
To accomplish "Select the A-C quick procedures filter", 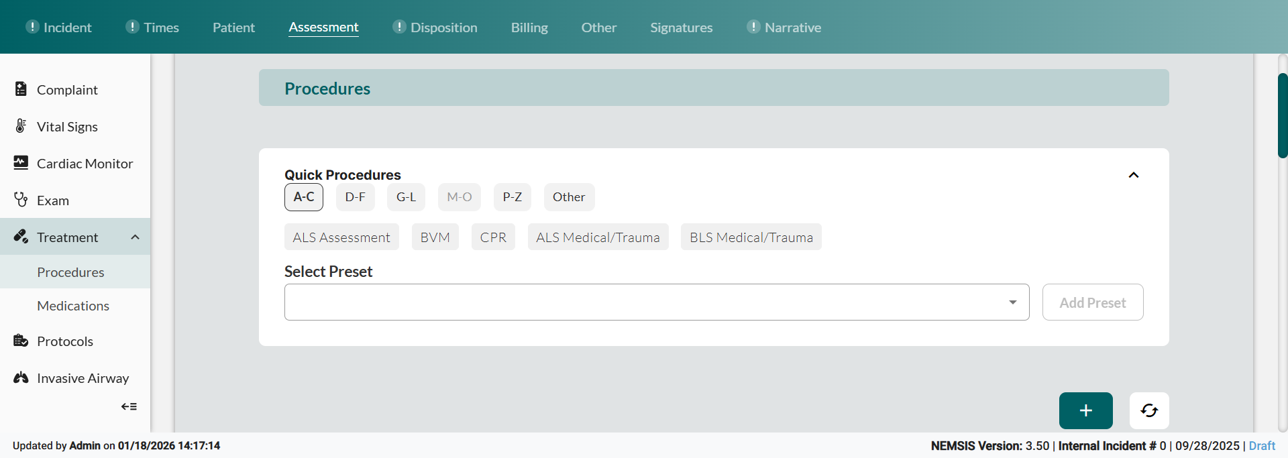I will (x=304, y=197).
